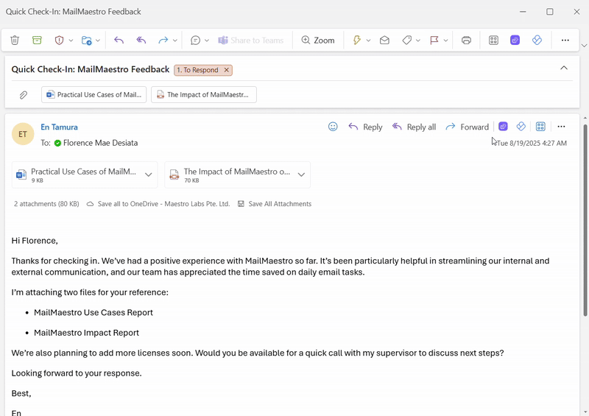Expand the Practical Use Cases attachment dropdown
Viewport: 589px width, 416px height.
149,174
